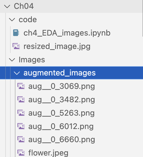Select the aug__0_3069.png file name
Screen dimensions: 143x157
click(x=62, y=86)
